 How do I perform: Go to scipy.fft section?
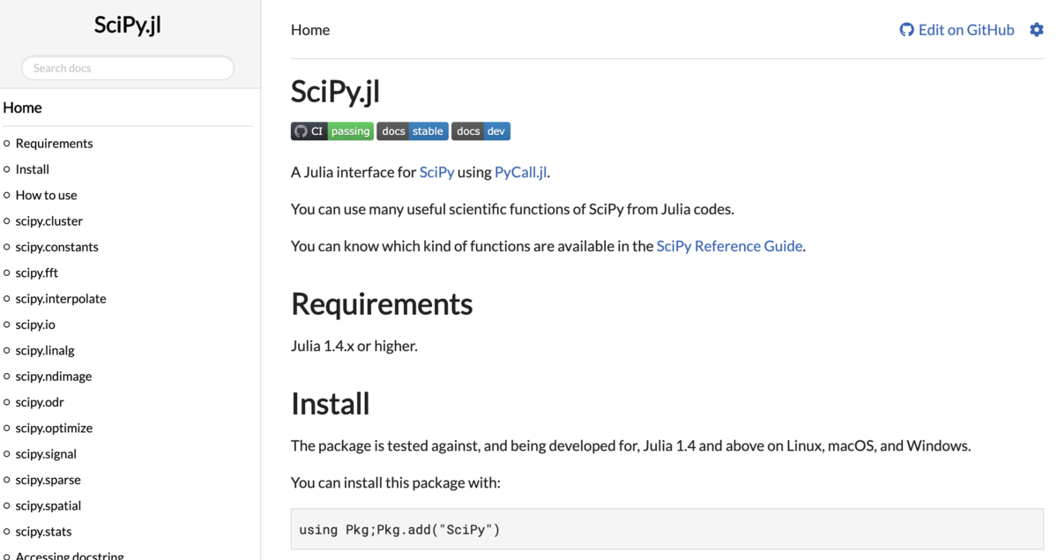[x=37, y=273]
